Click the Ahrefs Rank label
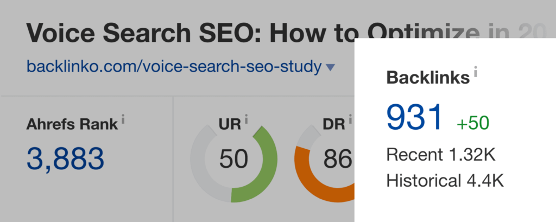 [72, 124]
